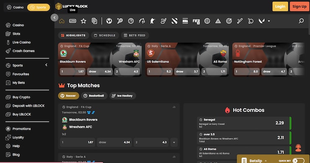310x163 pixels.
Task: Collapse the Sports sidebar section chevron
Action: [x=46, y=65]
